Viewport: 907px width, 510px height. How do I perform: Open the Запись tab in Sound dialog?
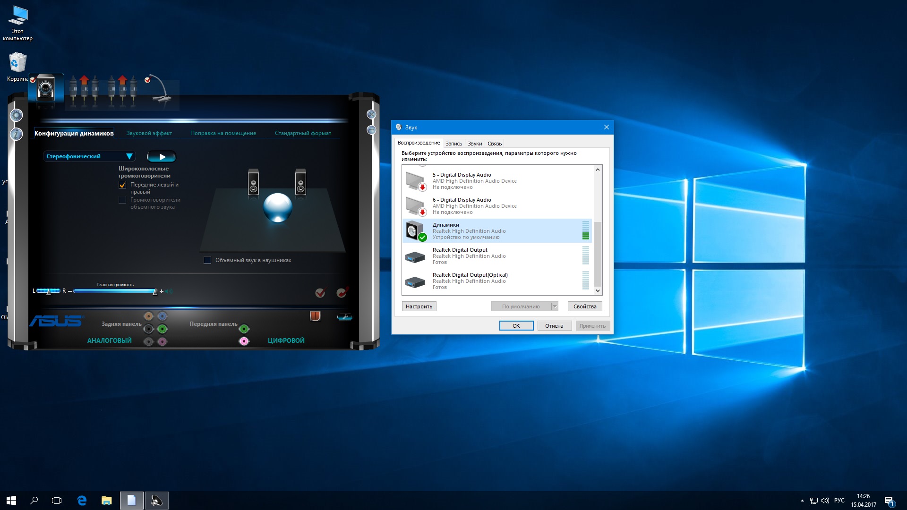click(453, 144)
